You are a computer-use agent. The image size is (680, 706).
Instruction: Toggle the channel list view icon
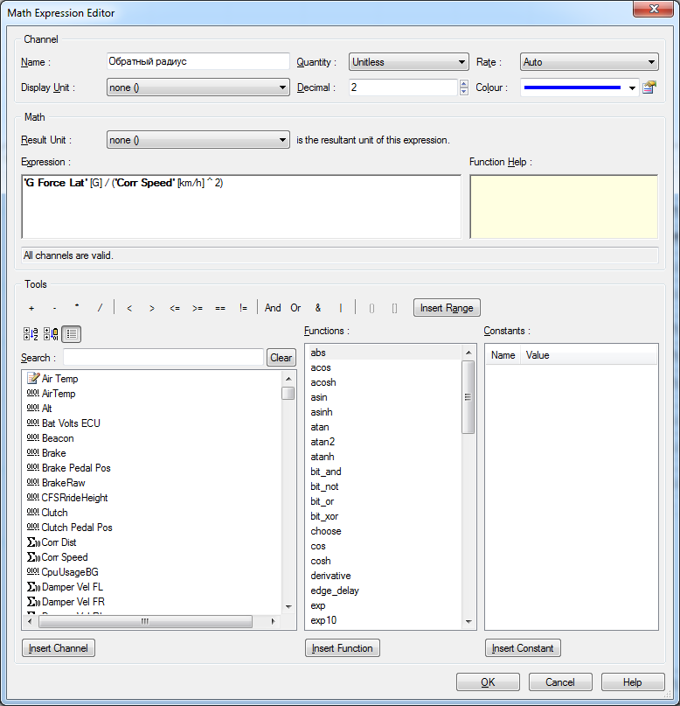point(72,333)
